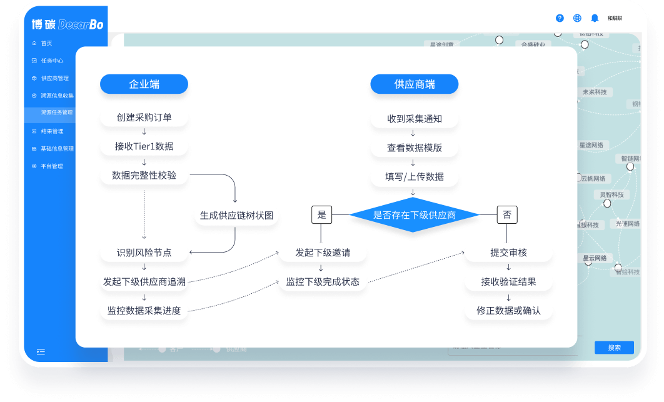Click the 供应商端 header pill
Image resolution: width=664 pixels, height=402 pixels.
pos(414,84)
